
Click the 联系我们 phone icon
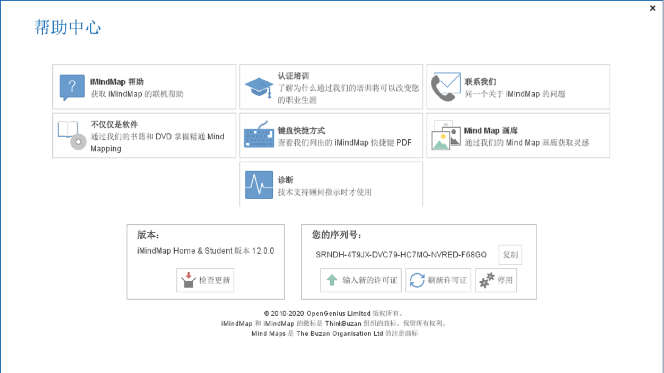click(445, 87)
